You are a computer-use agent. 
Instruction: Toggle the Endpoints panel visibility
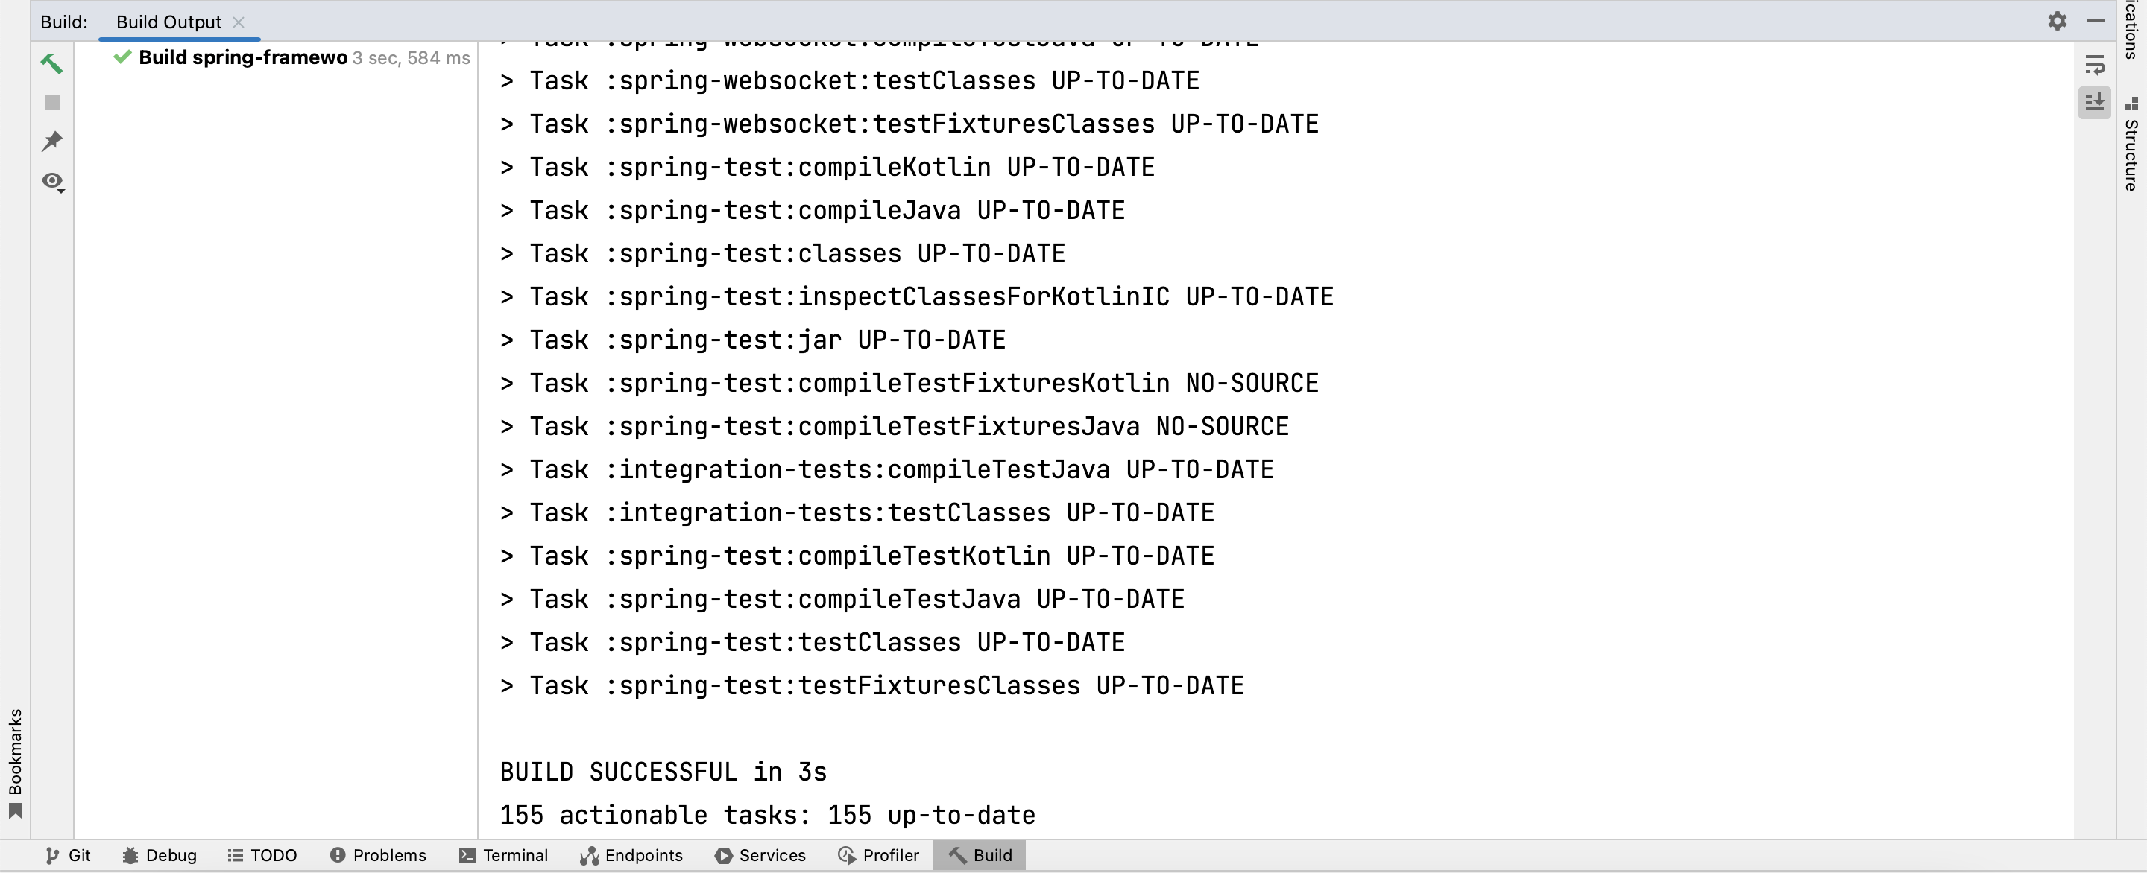(631, 855)
